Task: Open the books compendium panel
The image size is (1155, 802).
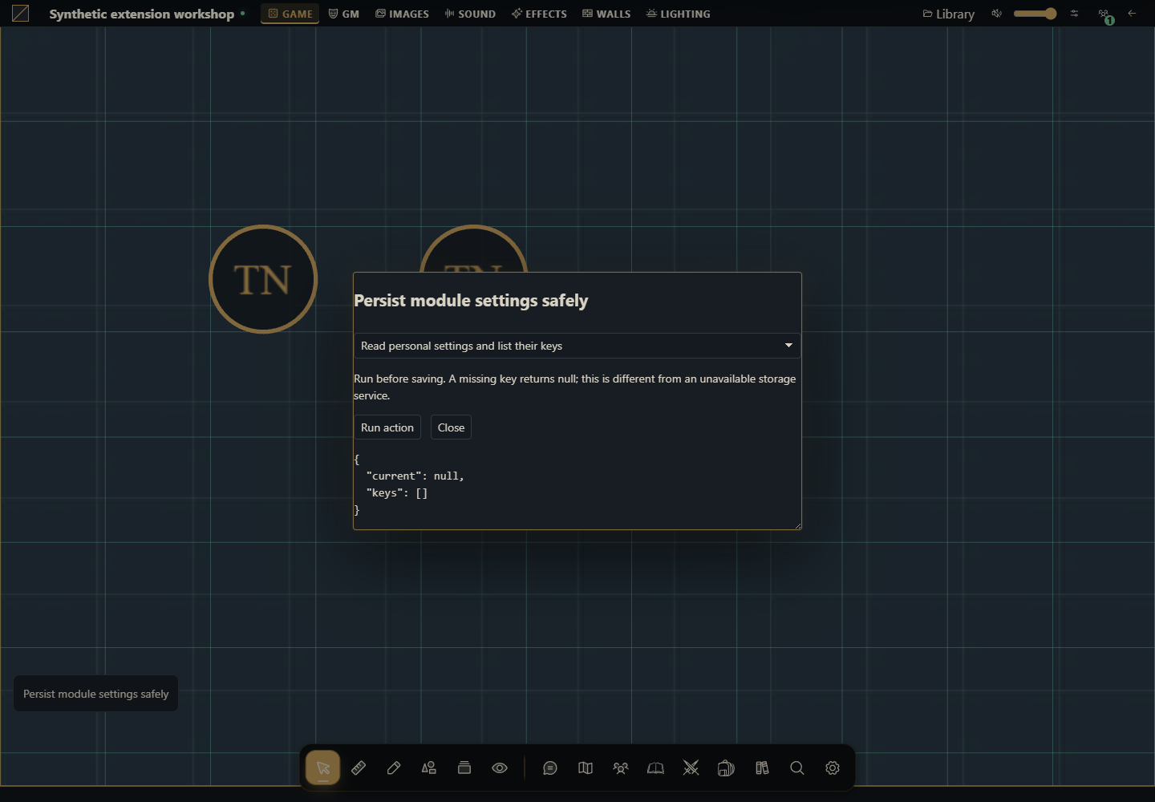Action: 762,768
